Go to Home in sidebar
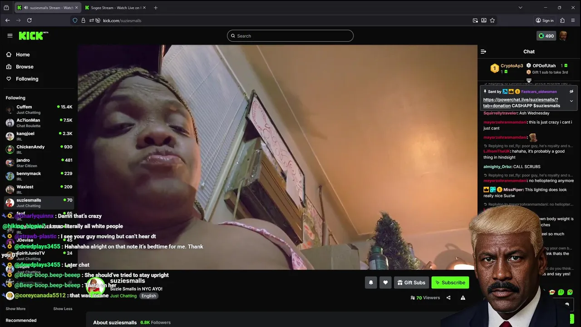The width and height of the screenshot is (581, 327). [x=23, y=54]
